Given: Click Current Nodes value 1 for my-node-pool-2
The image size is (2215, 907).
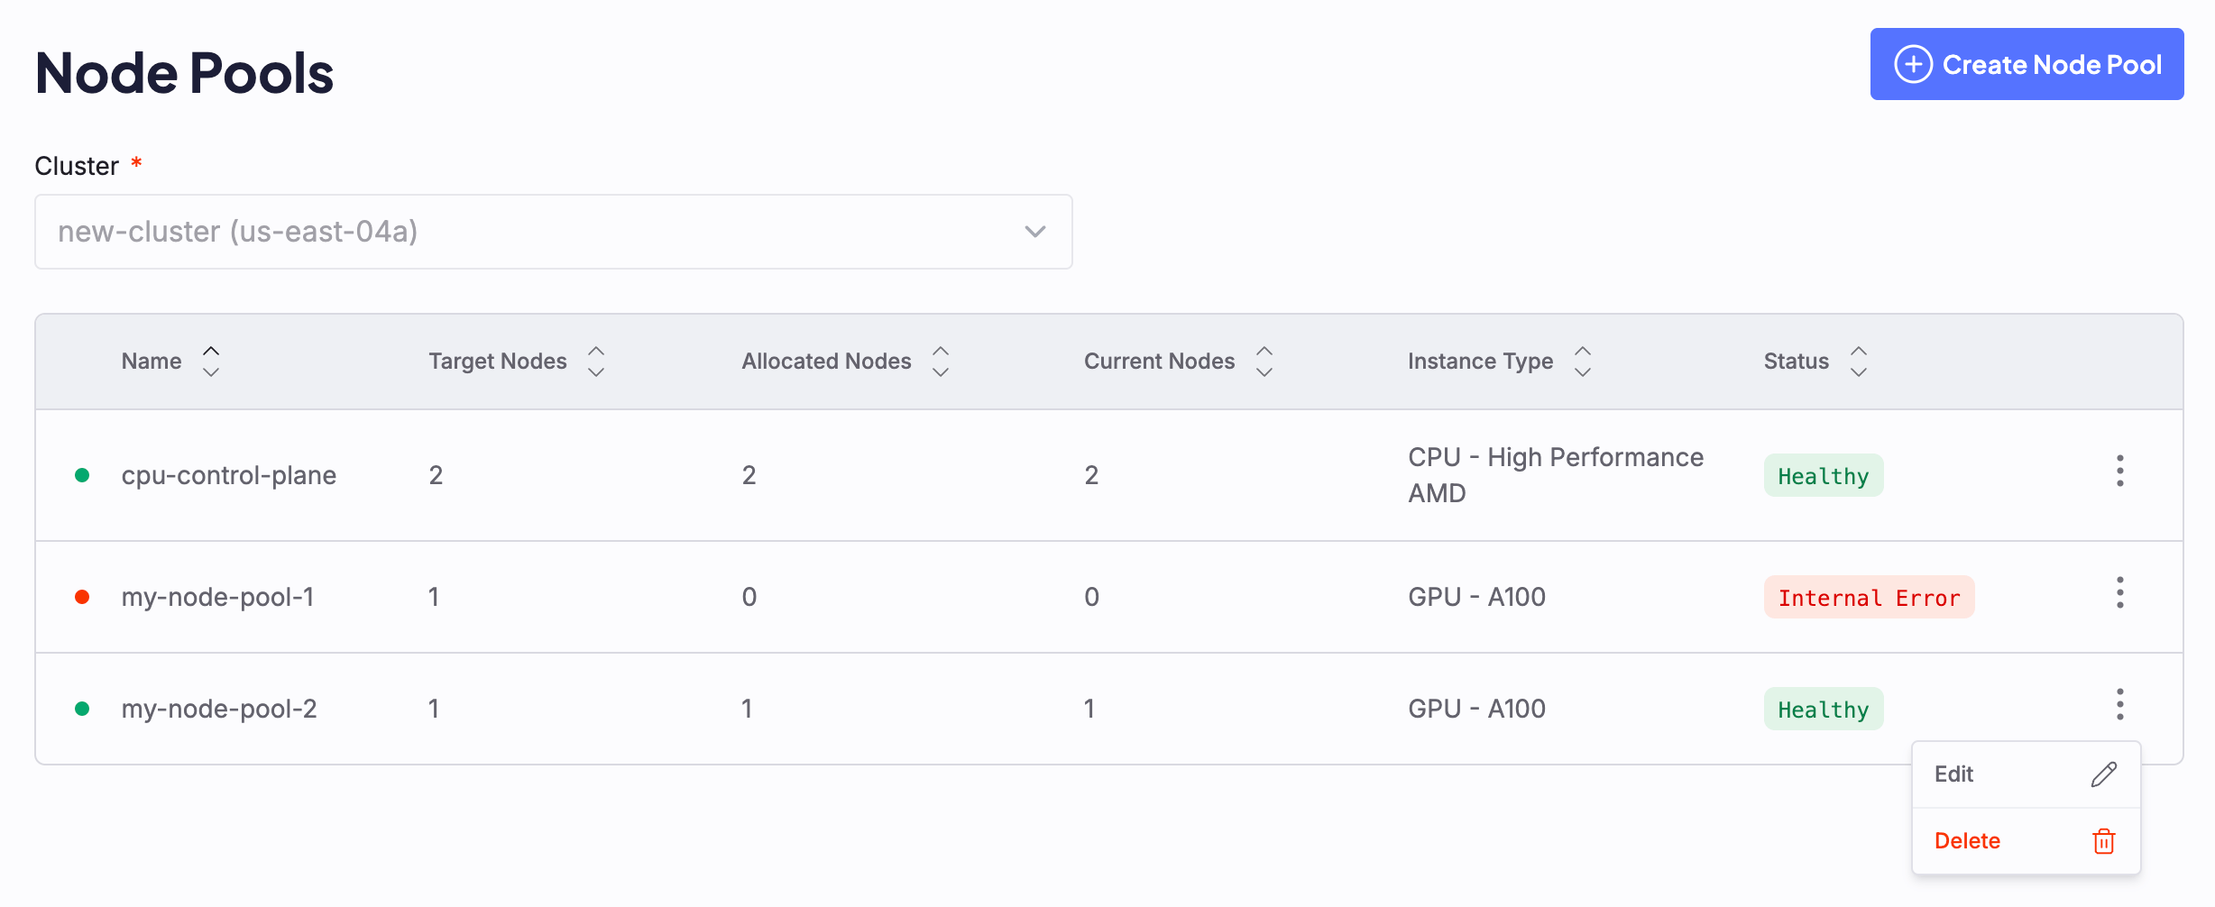Looking at the screenshot, I should pyautogui.click(x=1089, y=709).
